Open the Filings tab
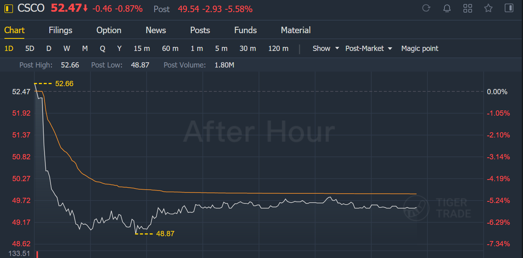Viewport: 523px width, 258px height. click(60, 30)
